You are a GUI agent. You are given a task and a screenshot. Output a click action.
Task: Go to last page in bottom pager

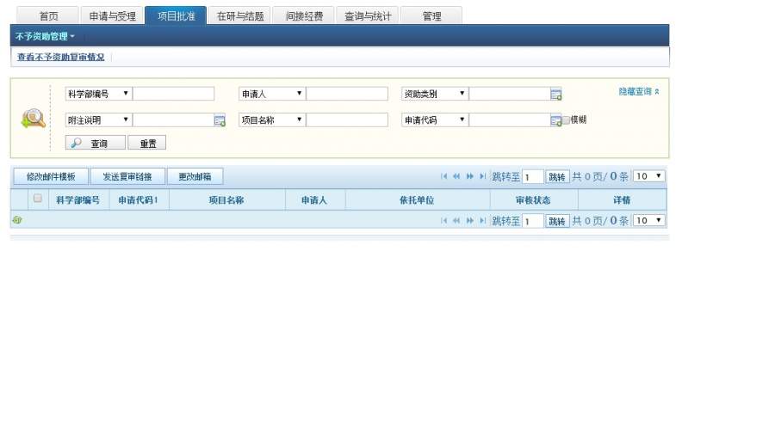tap(482, 220)
